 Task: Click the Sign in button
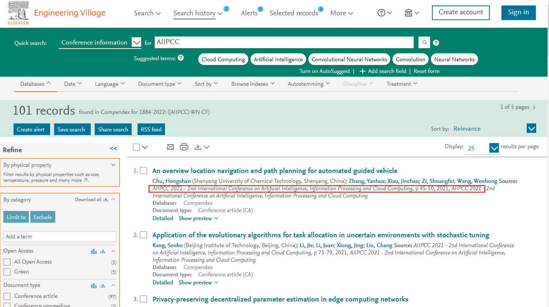pyautogui.click(x=518, y=12)
